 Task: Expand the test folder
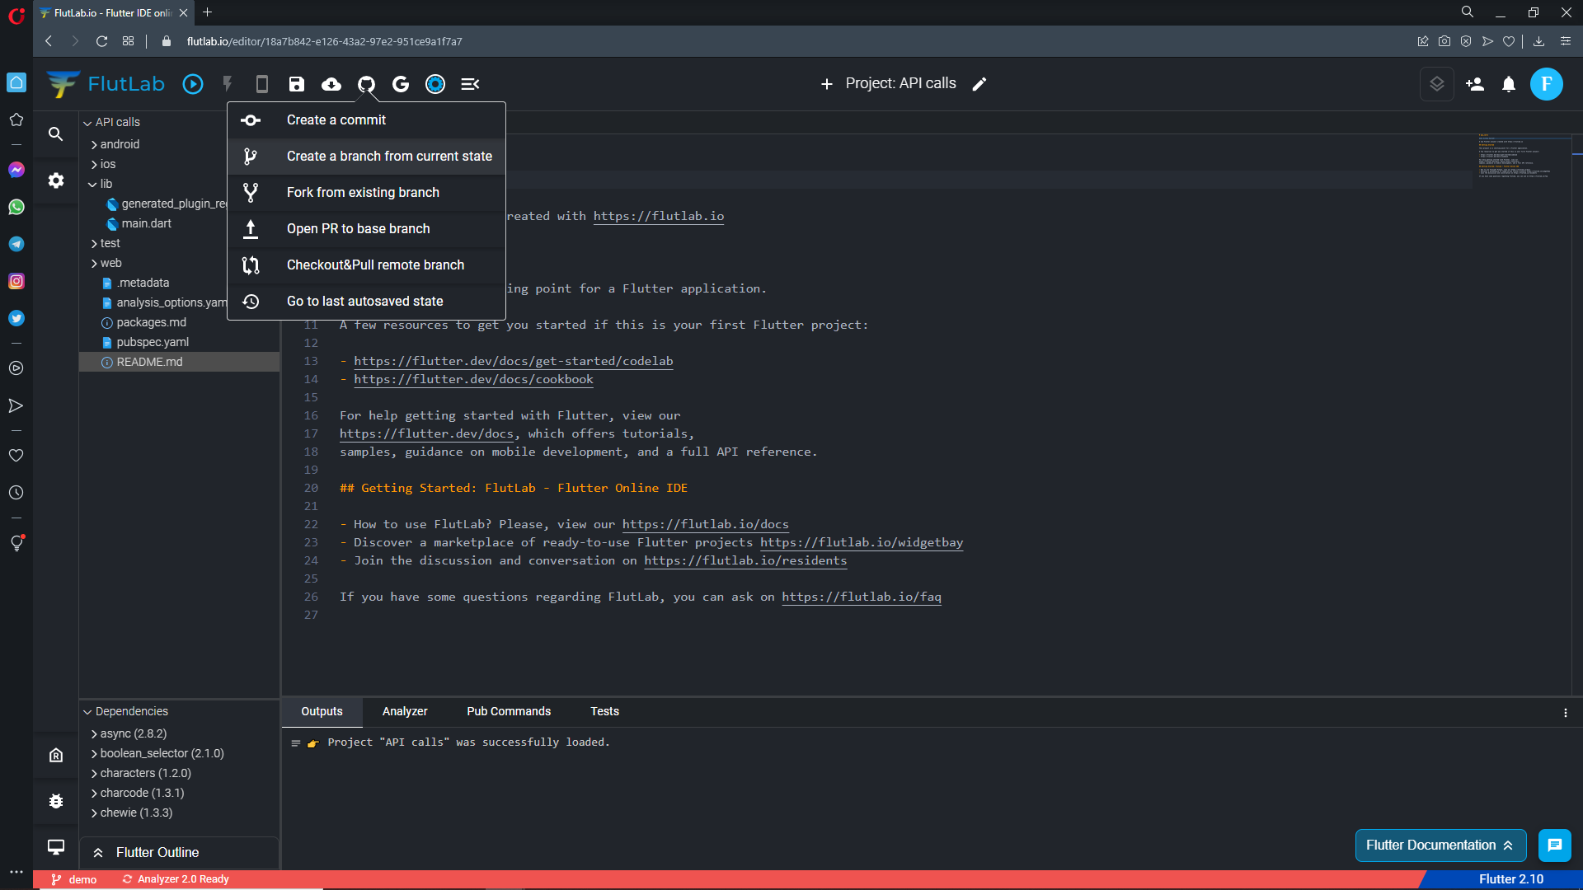click(x=94, y=243)
